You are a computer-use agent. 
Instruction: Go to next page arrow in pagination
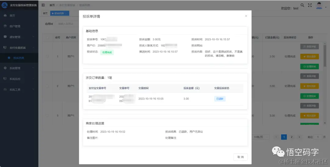point(299,137)
